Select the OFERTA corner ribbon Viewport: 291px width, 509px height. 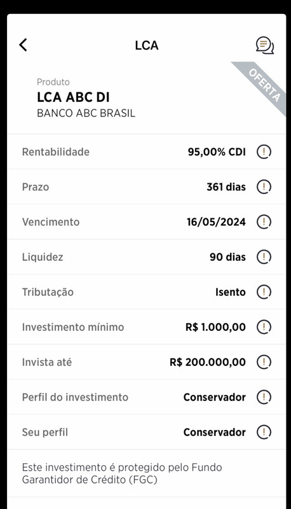(x=264, y=85)
